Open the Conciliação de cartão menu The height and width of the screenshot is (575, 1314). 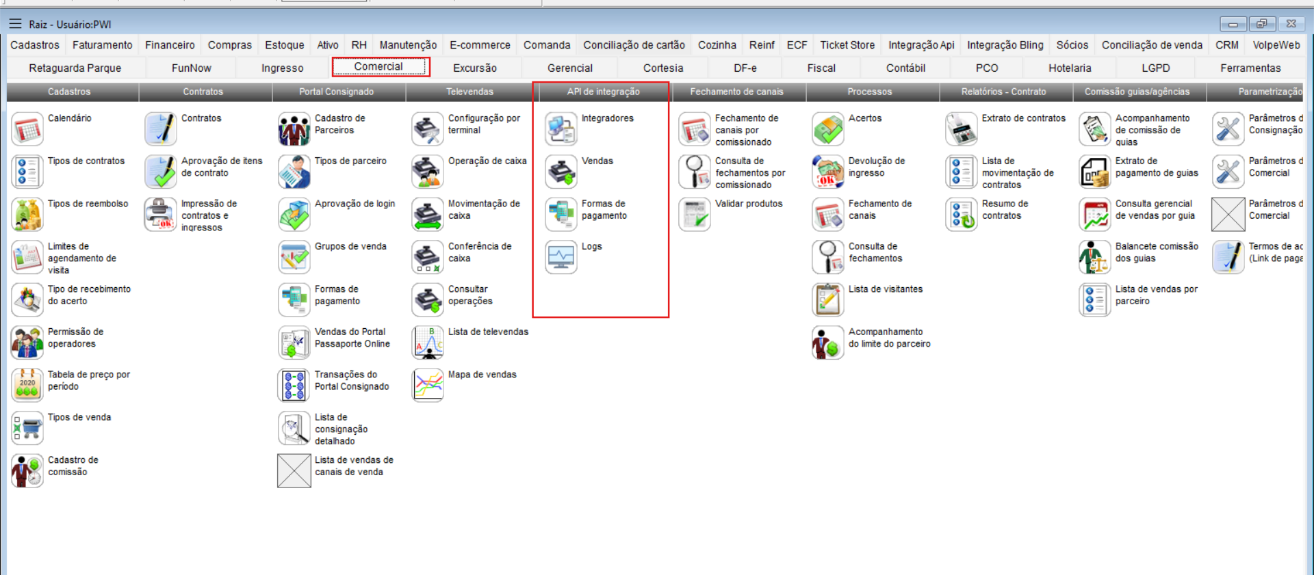[x=634, y=45]
